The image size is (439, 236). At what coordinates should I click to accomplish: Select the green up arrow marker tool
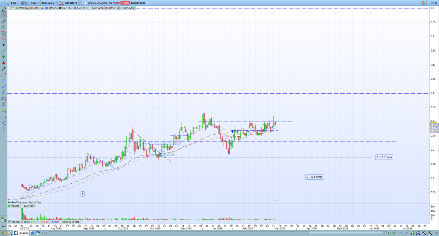pos(4,57)
